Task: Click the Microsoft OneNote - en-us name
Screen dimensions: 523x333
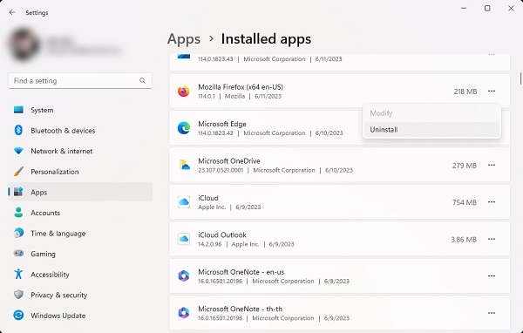Action: pyautogui.click(x=241, y=272)
